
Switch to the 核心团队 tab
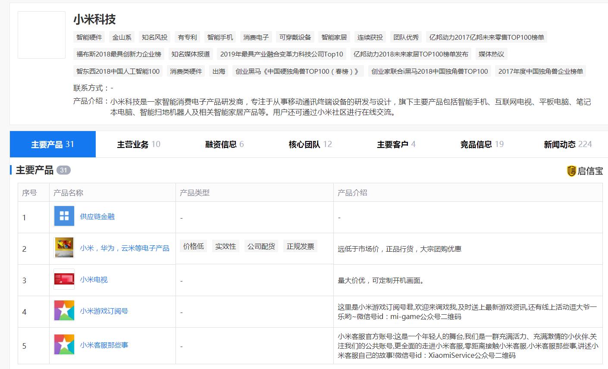(x=310, y=144)
